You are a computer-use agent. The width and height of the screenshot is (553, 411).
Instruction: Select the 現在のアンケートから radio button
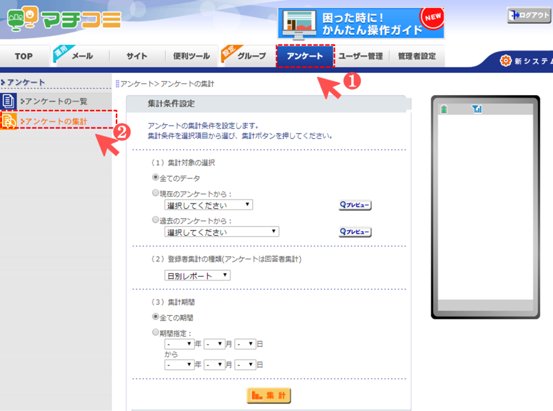(x=155, y=193)
